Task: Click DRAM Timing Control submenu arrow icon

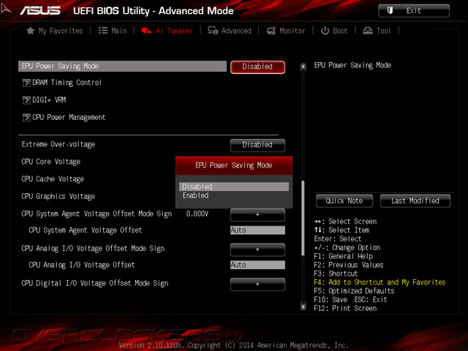Action: pos(26,83)
